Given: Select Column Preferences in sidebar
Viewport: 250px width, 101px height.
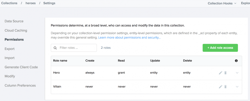Looking at the screenshot, I should tap(20, 85).
